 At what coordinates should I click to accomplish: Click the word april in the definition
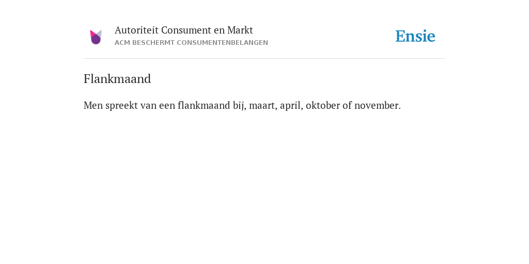pos(291,106)
